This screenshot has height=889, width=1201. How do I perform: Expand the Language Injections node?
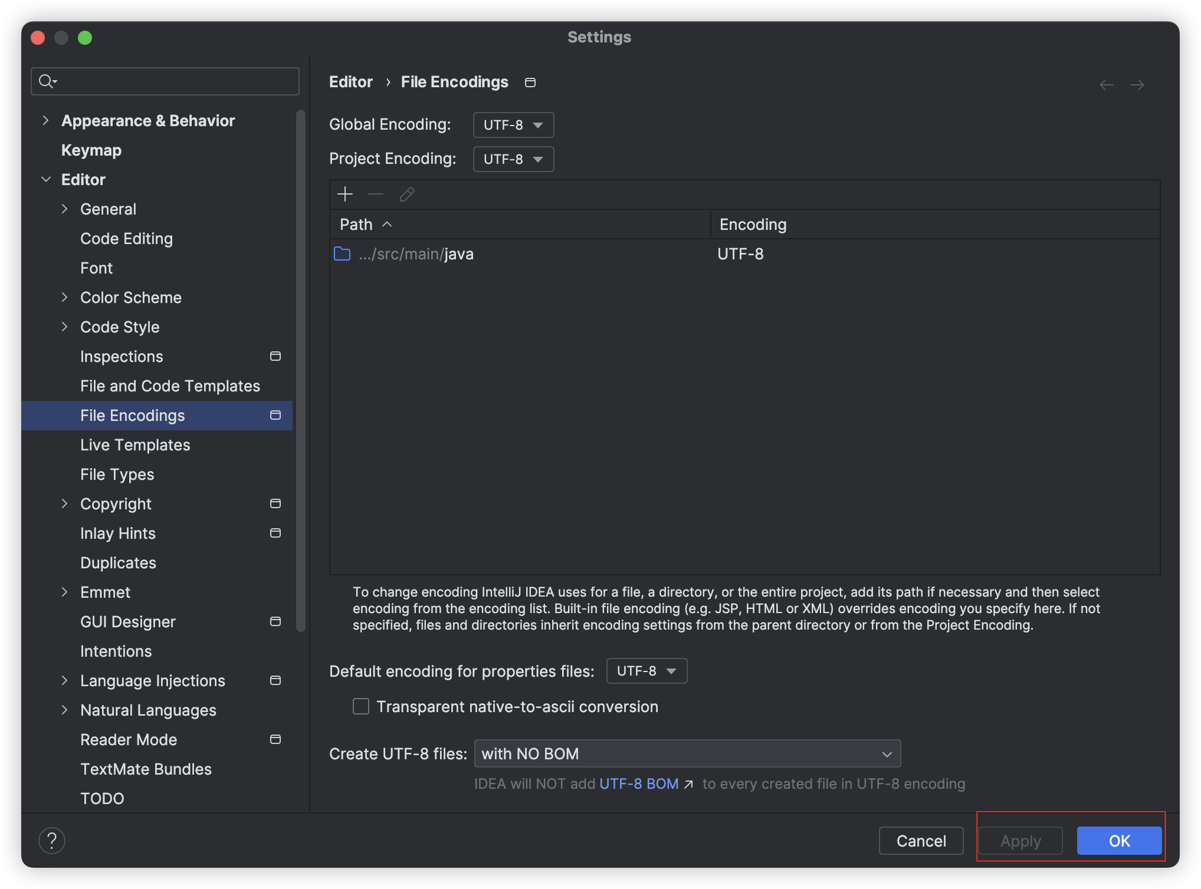point(65,680)
